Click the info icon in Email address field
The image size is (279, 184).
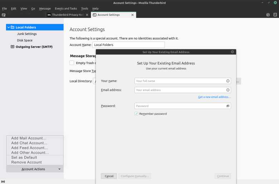[x=228, y=90]
